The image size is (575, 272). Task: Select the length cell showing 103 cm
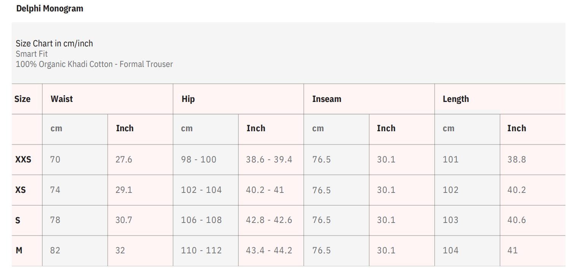click(x=451, y=220)
